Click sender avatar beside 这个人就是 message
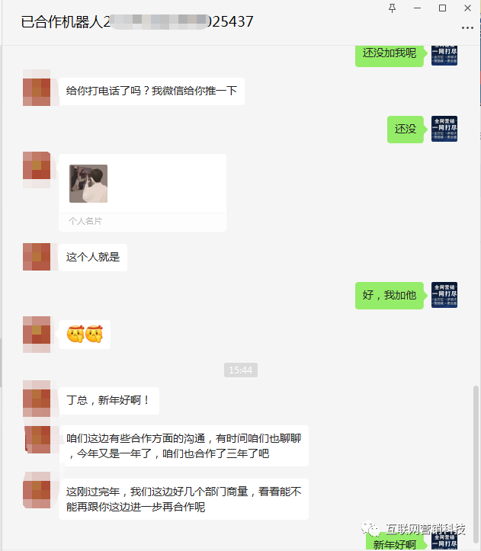 37,257
